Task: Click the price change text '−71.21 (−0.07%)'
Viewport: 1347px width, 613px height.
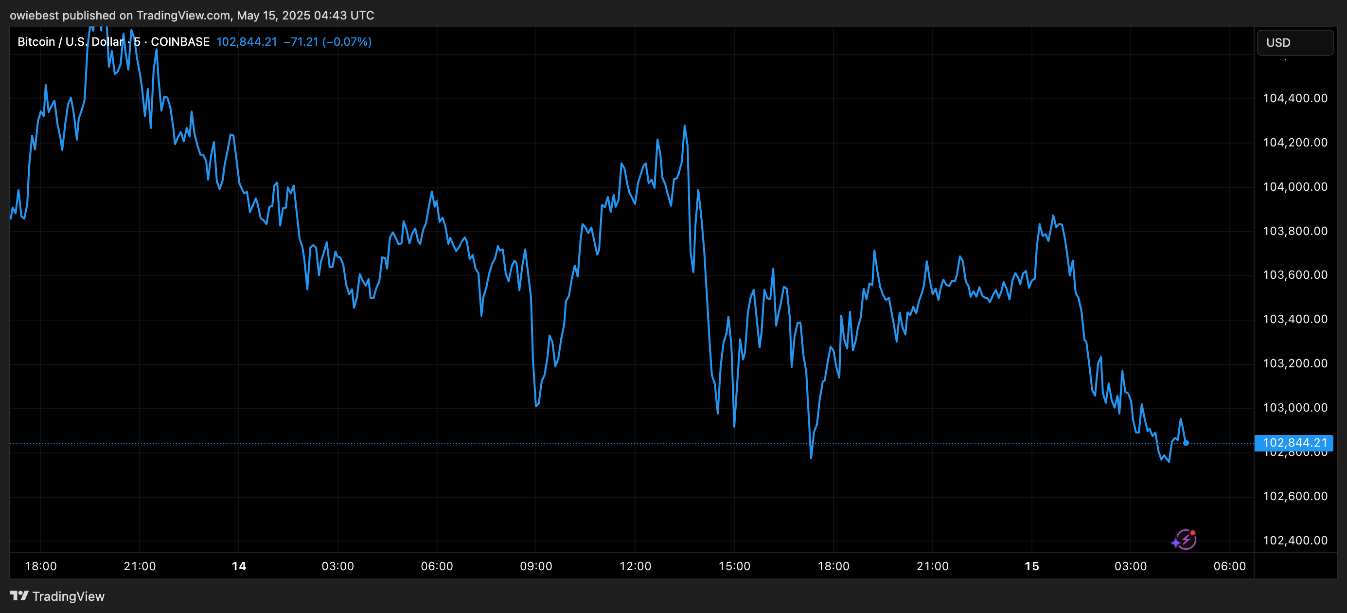Action: 330,41
